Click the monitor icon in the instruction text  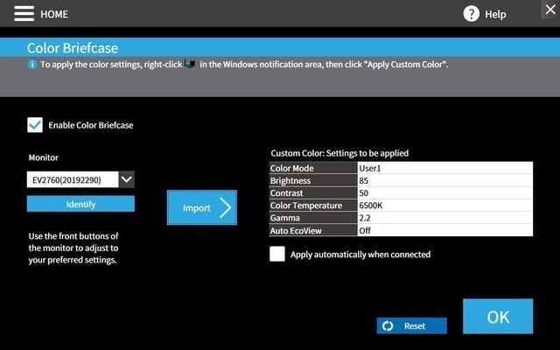[x=190, y=65]
